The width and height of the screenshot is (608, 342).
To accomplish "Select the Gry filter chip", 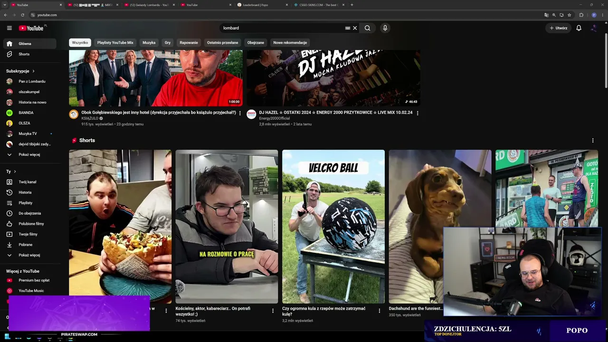I will coord(168,43).
